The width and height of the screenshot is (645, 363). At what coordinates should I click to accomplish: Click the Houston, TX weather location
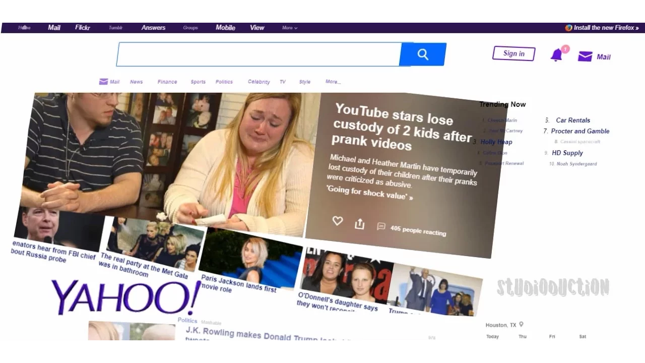[501, 325]
